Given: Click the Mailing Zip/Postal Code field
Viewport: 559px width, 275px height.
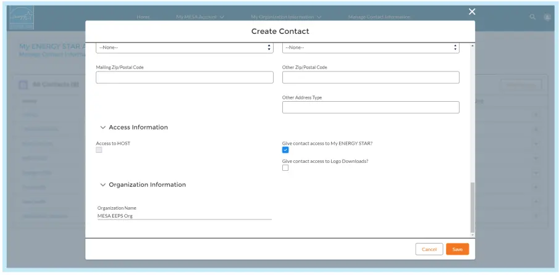Looking at the screenshot, I should click(185, 77).
